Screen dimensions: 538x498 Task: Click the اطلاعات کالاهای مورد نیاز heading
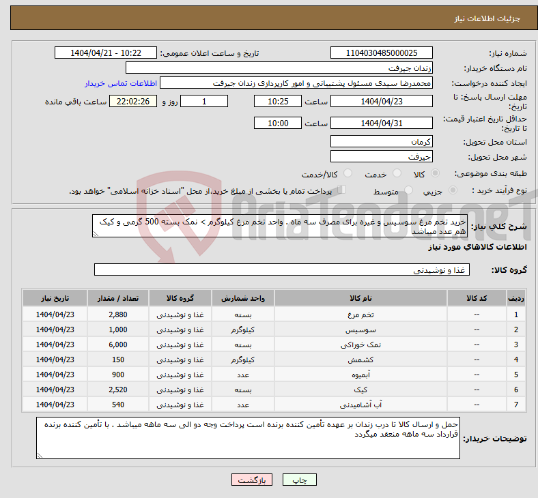click(x=477, y=247)
